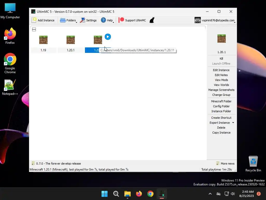Click the Total playtime status text
The width and height of the screenshot is (266, 200).
click(216, 169)
